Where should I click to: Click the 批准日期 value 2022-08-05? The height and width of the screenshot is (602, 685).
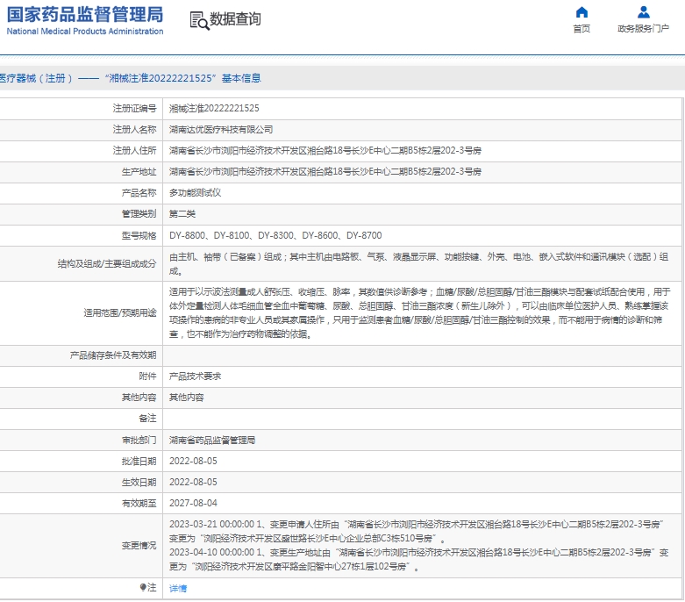point(193,461)
